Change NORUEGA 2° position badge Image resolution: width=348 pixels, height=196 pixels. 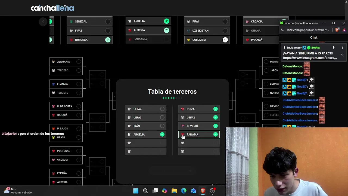point(108,40)
